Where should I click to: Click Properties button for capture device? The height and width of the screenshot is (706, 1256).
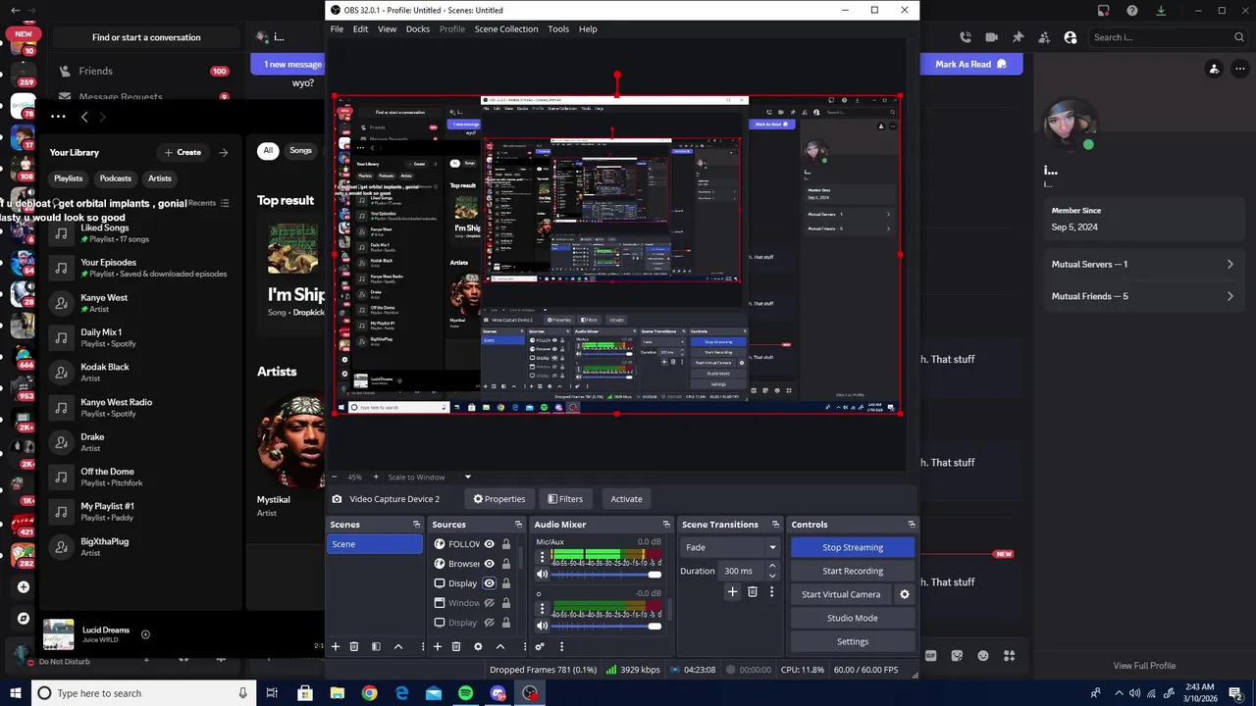click(x=499, y=499)
